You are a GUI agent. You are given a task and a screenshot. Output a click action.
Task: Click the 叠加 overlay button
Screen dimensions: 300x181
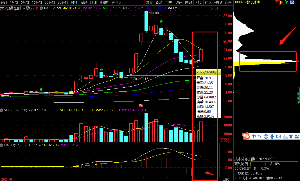[x=159, y=3]
